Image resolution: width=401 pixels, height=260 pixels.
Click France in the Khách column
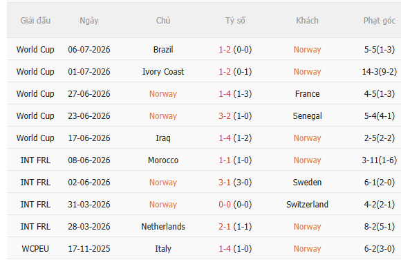pos(307,93)
